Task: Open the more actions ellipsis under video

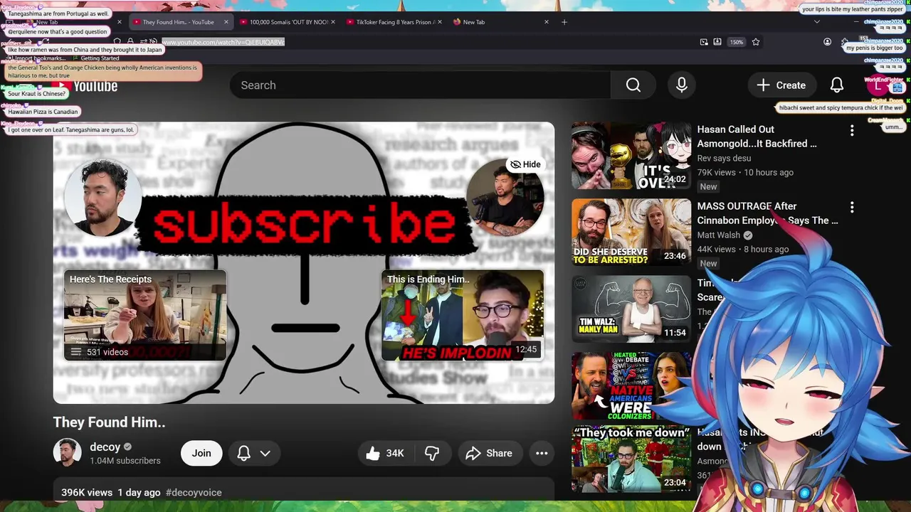Action: click(542, 453)
